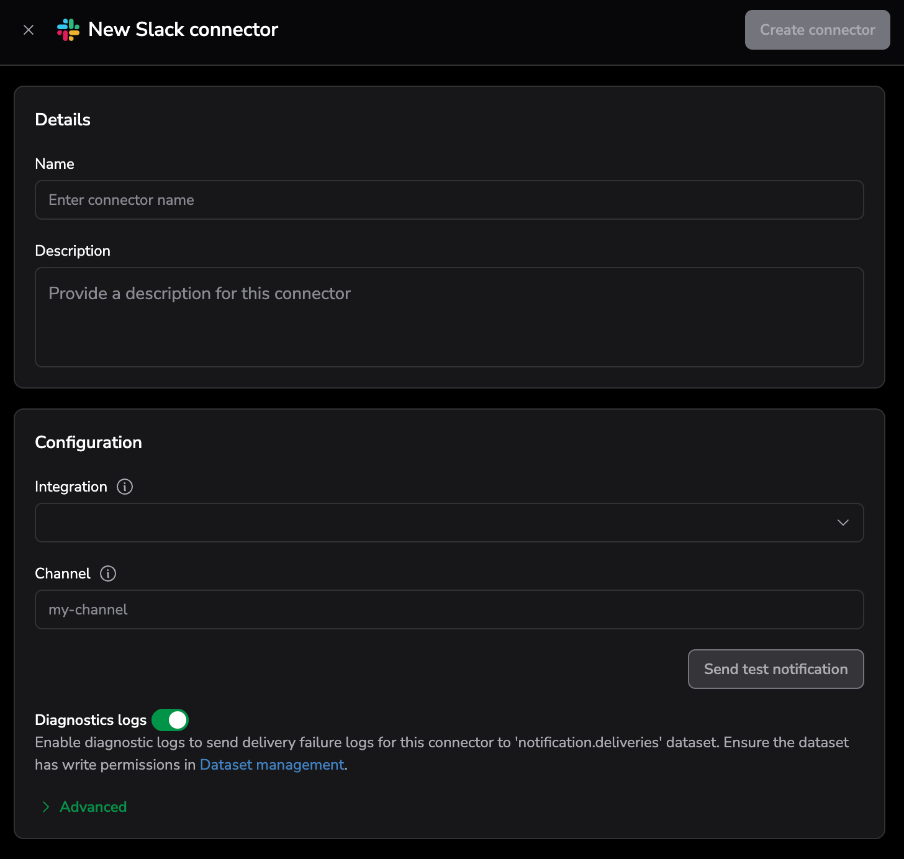Open the Integration select box
This screenshot has width=904, height=859.
[435, 523]
